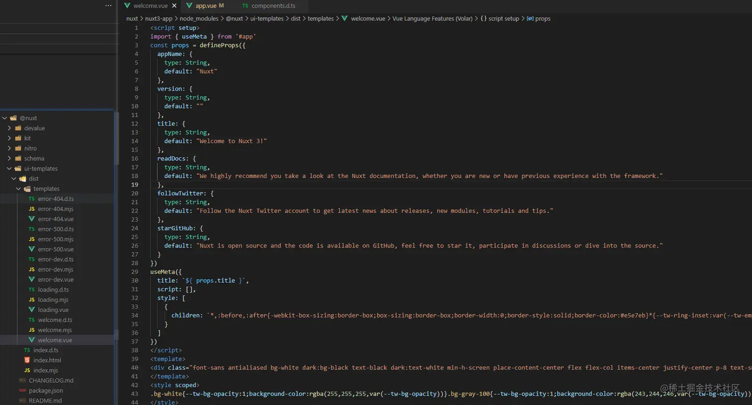Click the node_modules breadcrumb

[199, 19]
